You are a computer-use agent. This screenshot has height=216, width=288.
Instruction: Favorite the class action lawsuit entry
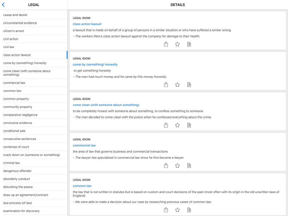click(x=177, y=44)
